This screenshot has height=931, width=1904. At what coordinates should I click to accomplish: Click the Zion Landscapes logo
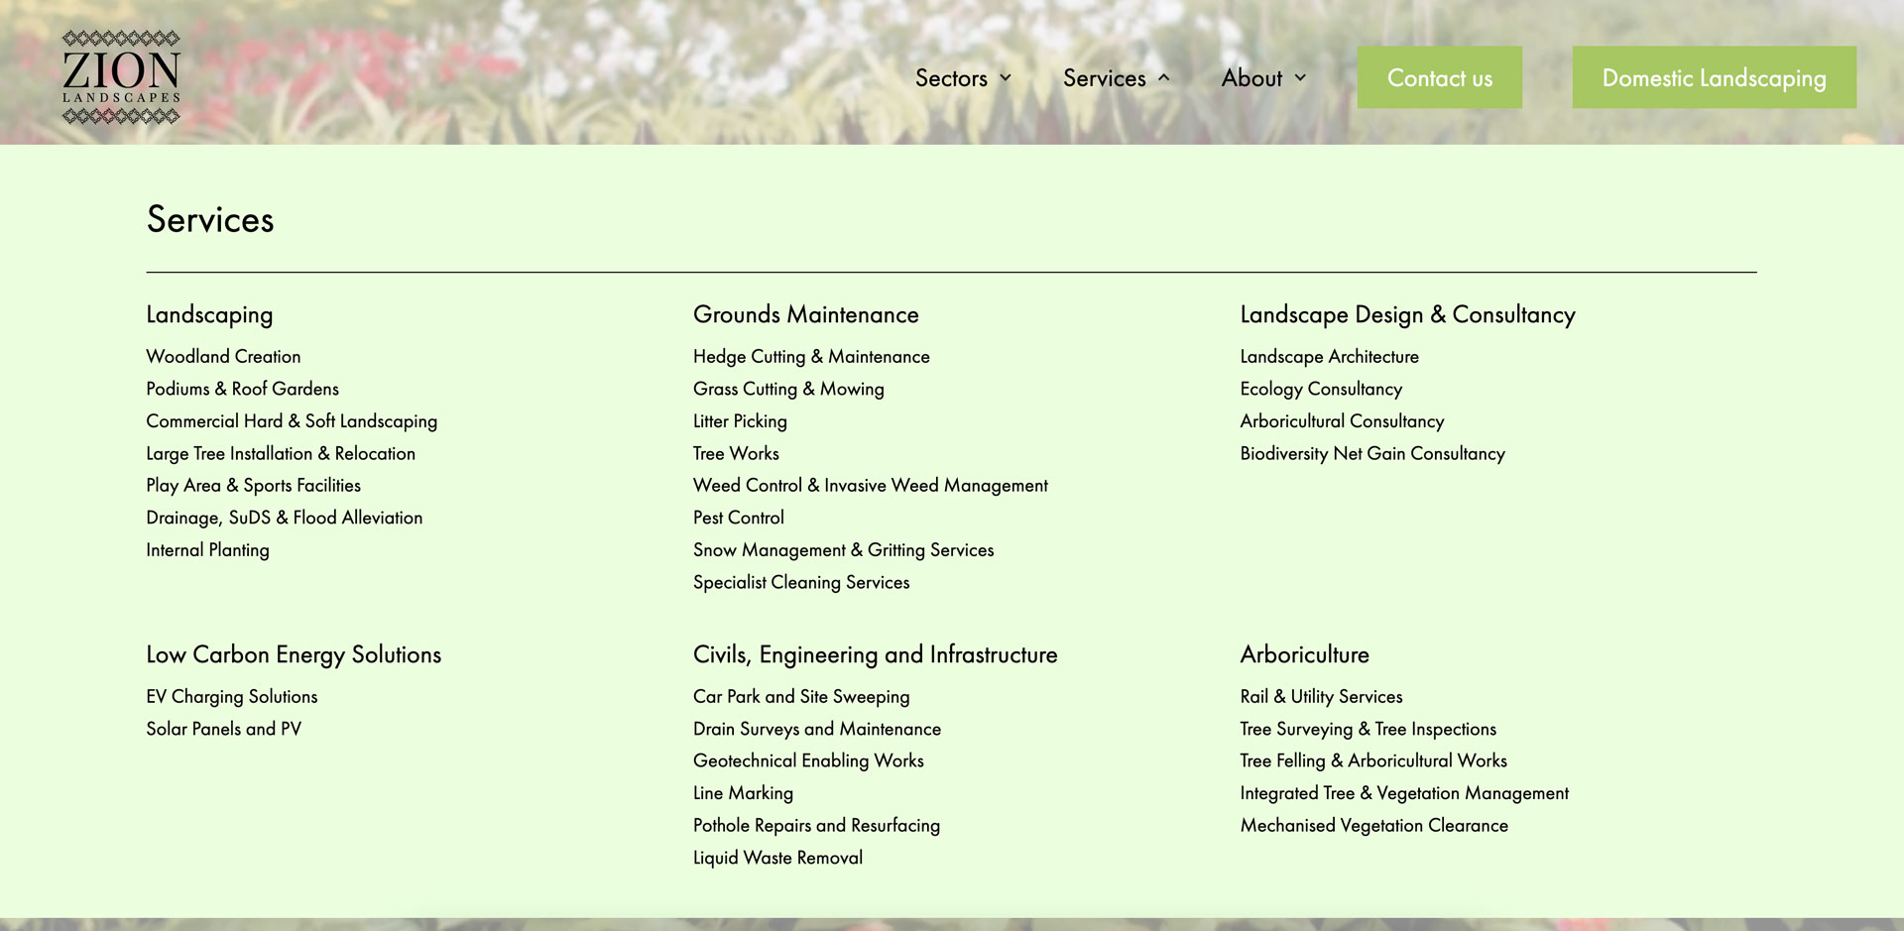(x=121, y=77)
